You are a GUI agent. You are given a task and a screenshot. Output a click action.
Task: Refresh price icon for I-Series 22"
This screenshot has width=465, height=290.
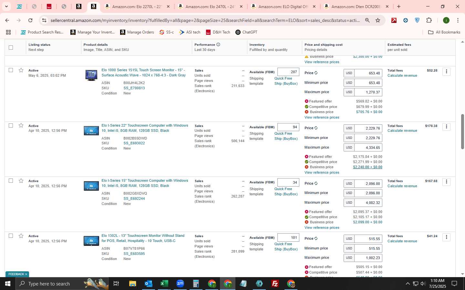point(316,128)
